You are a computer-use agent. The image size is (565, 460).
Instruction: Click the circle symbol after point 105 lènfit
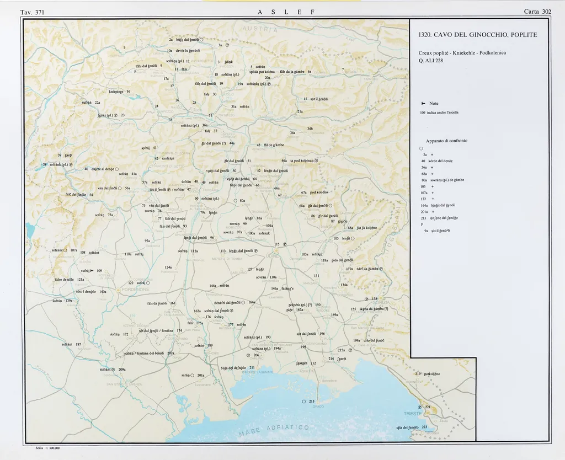pos(353,239)
